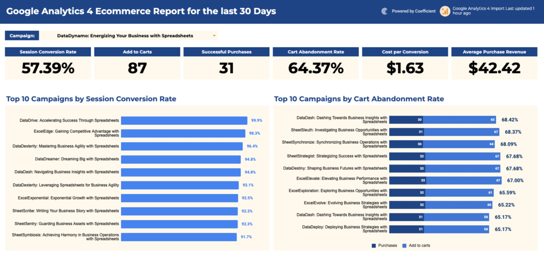The image size is (544, 262).
Task: Click the Cart Abandonment Rate card header
Action: [x=316, y=52]
